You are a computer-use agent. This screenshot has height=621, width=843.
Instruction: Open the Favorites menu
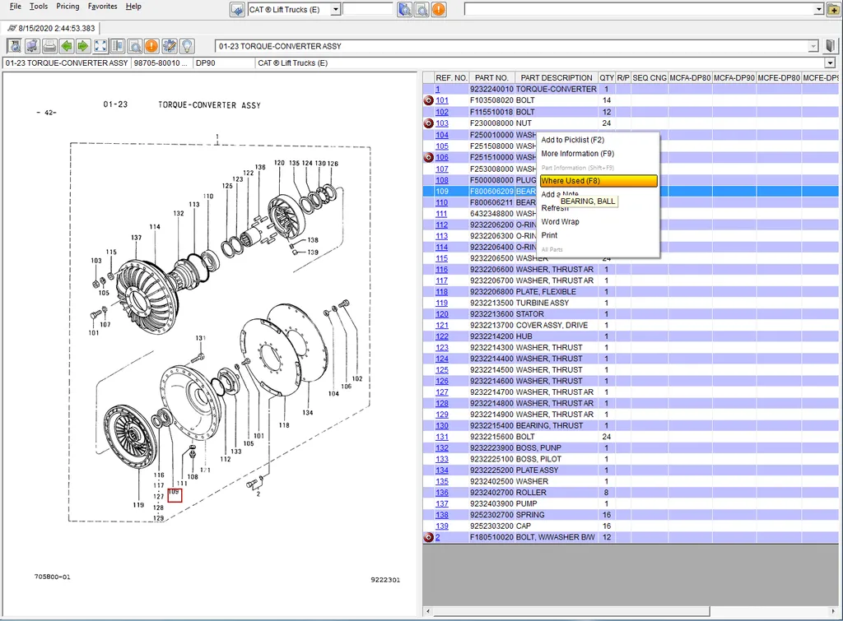102,7
